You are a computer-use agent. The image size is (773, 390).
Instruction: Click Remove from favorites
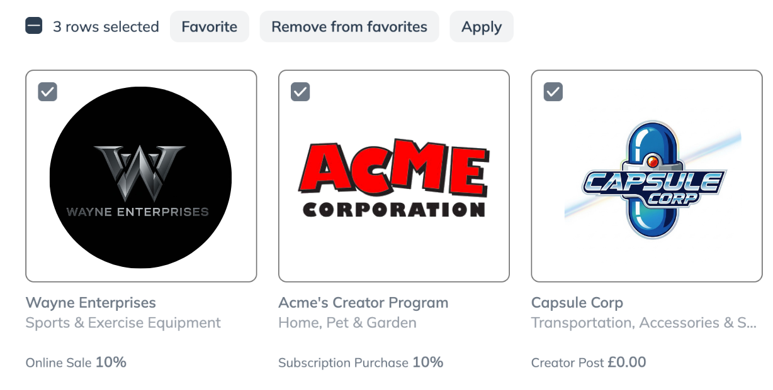coord(349,26)
